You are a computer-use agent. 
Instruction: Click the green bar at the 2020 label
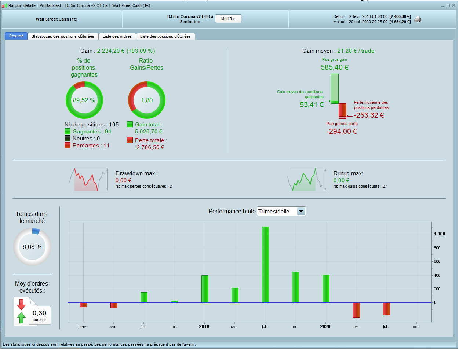[326, 289]
